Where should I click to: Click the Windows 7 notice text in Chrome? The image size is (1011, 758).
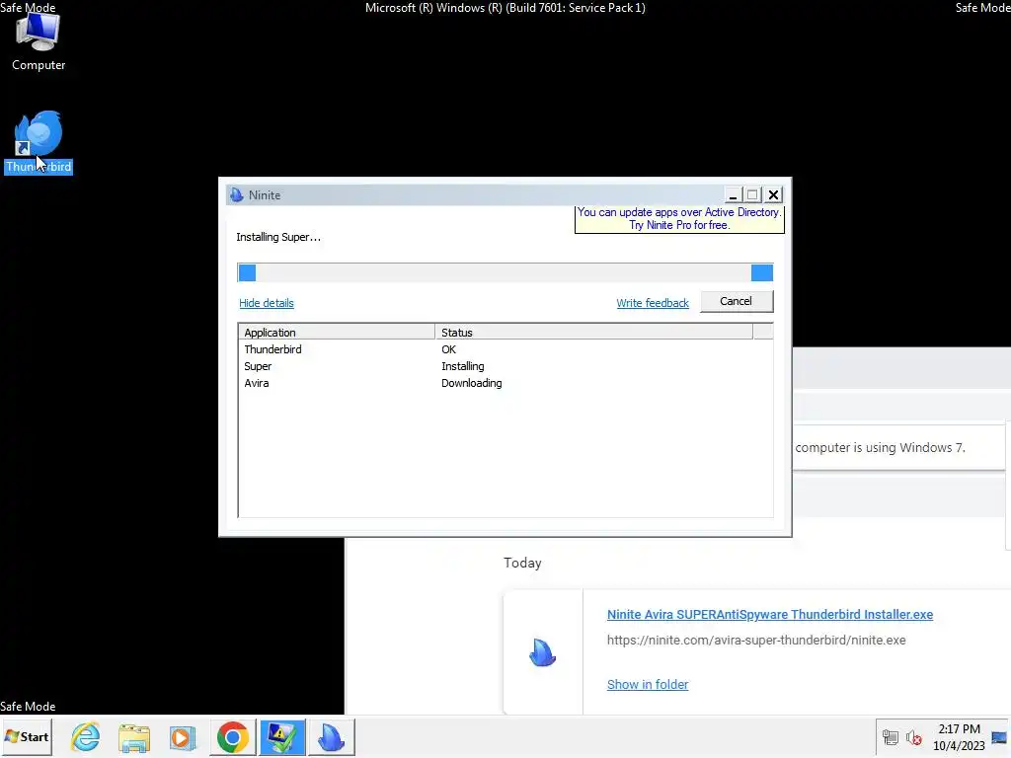coord(880,447)
